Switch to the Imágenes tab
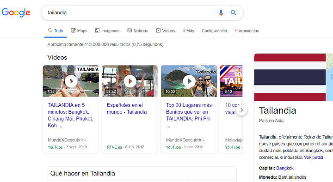 pos(107,31)
